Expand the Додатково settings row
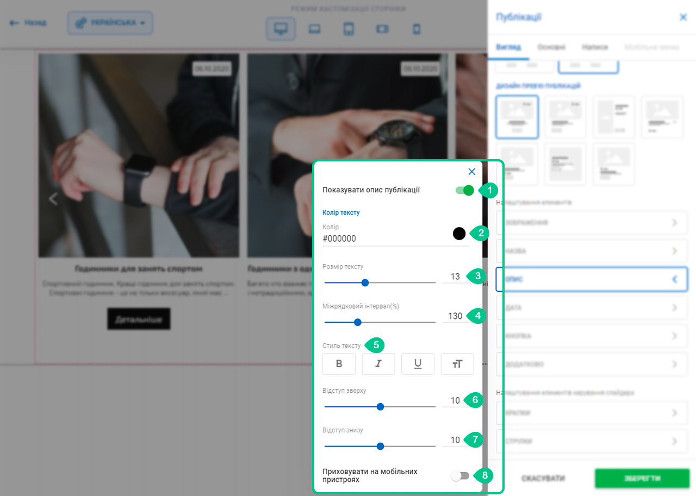Screen dimensions: 696x496 (x=592, y=364)
